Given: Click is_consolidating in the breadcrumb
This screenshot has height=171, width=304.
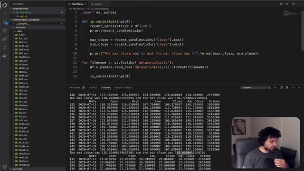Looking at the screenshot, I should [100, 9].
